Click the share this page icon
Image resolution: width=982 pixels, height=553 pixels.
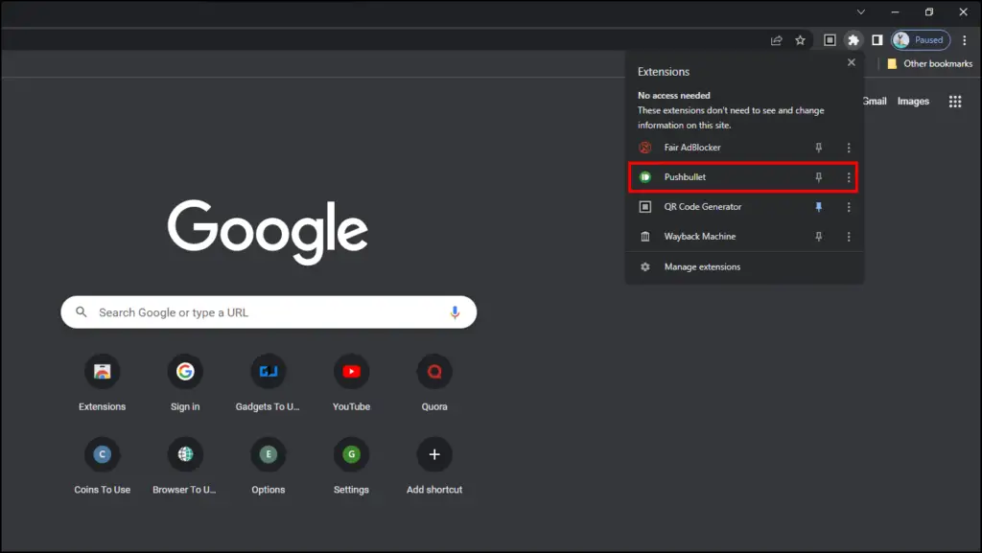[x=776, y=40]
